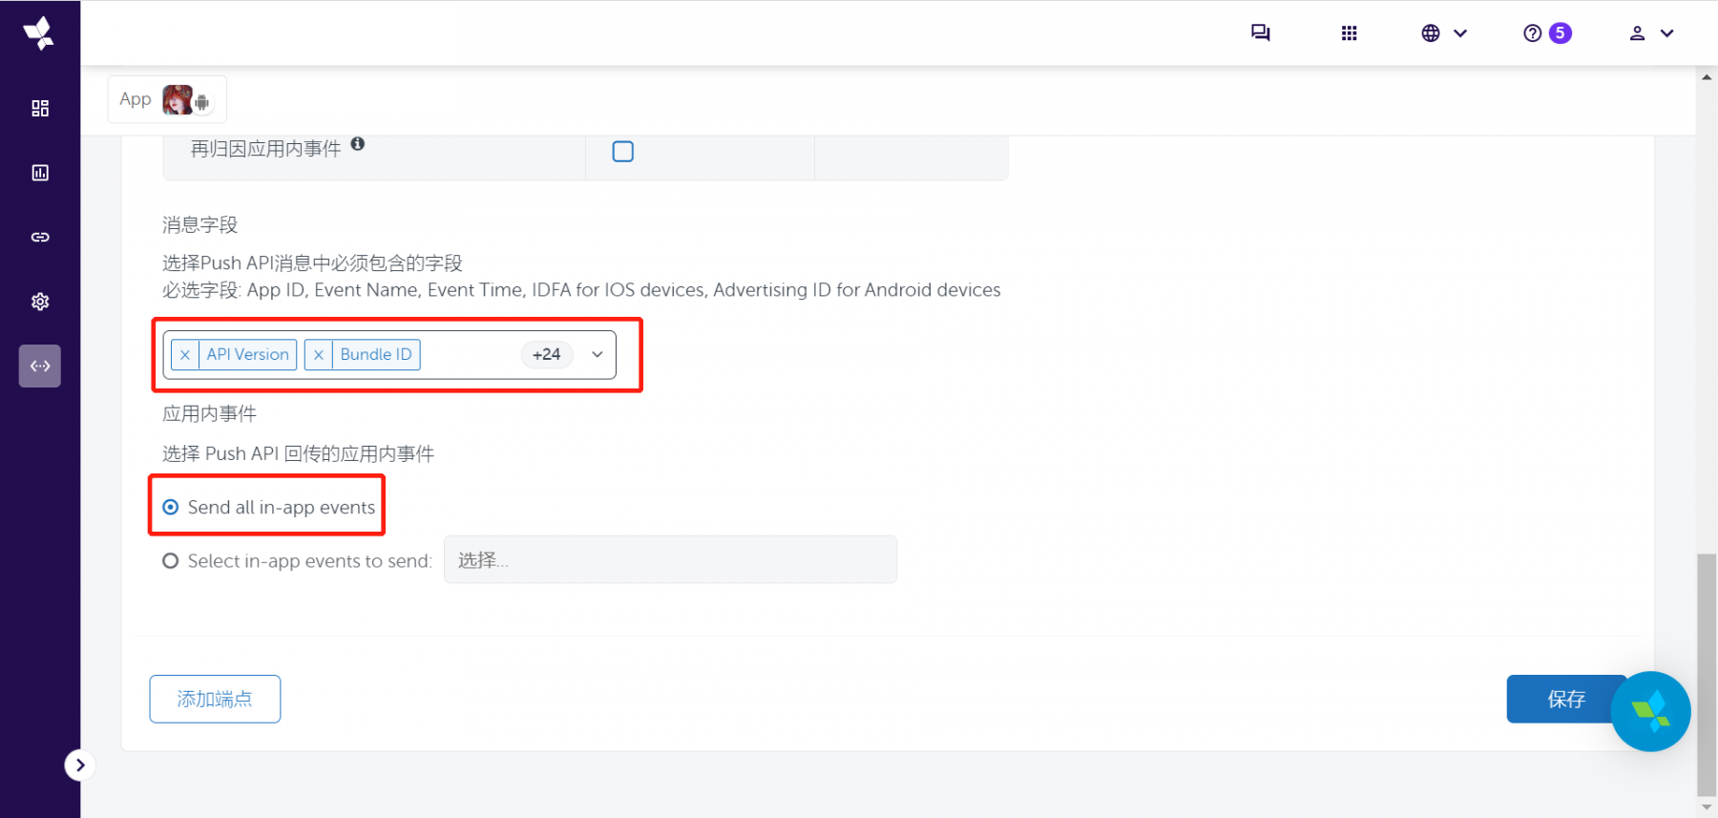Open the purple notification badge showing 5

1561,33
